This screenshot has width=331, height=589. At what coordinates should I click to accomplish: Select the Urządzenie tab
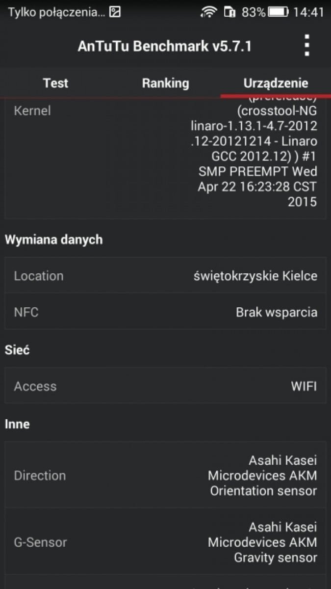coord(276,83)
